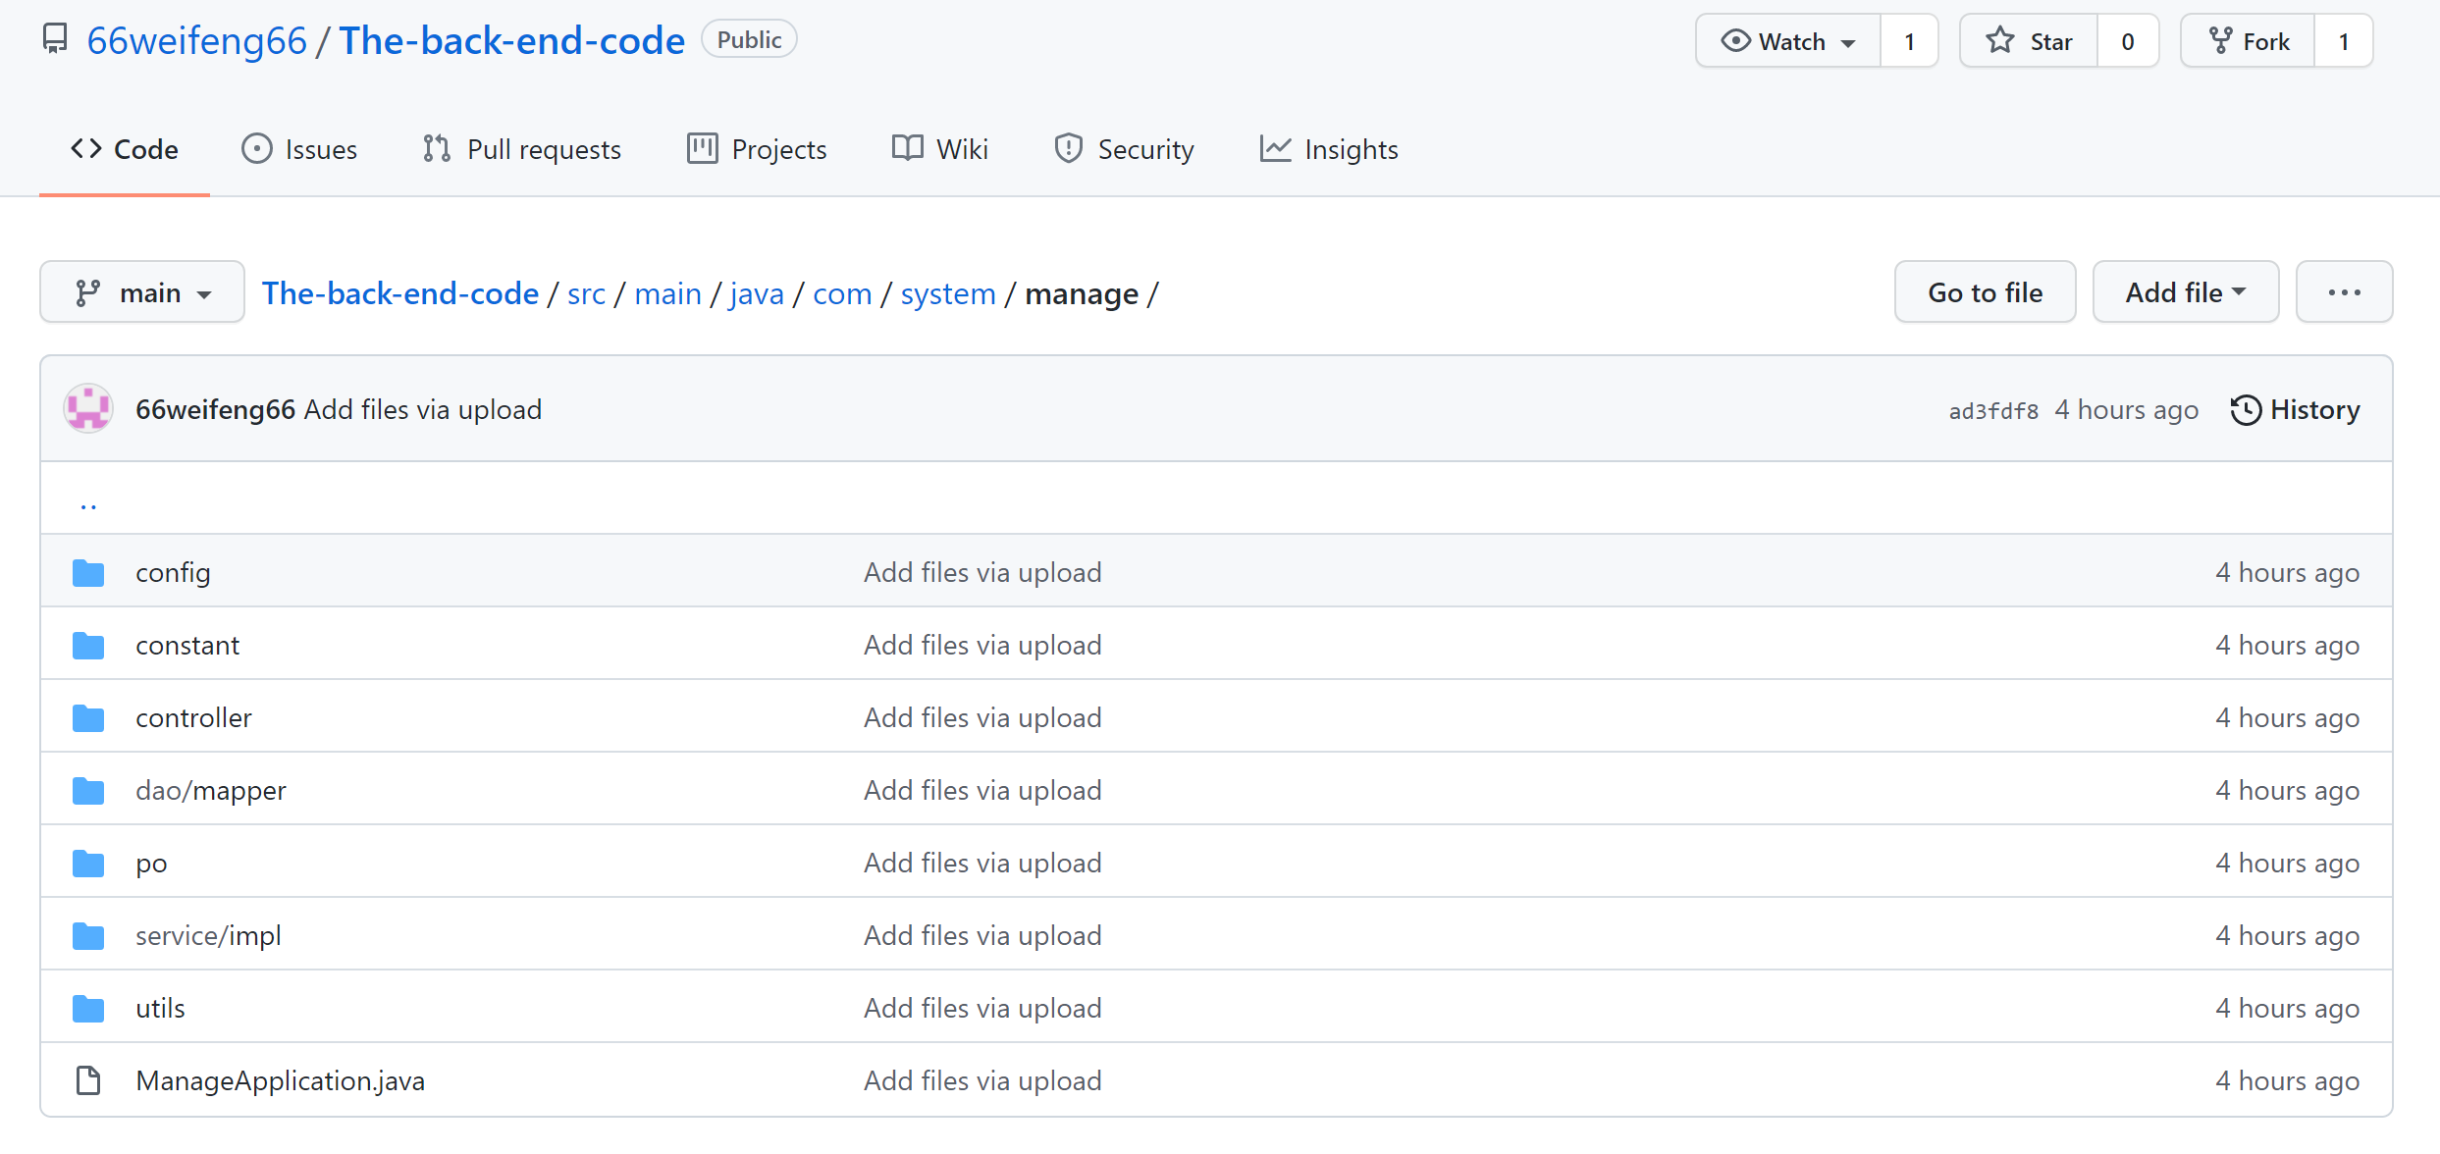Switch to the Issues tab
This screenshot has width=2440, height=1154.
299,149
